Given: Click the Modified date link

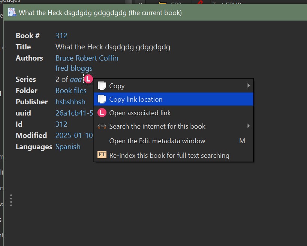Looking at the screenshot, I should (x=74, y=135).
